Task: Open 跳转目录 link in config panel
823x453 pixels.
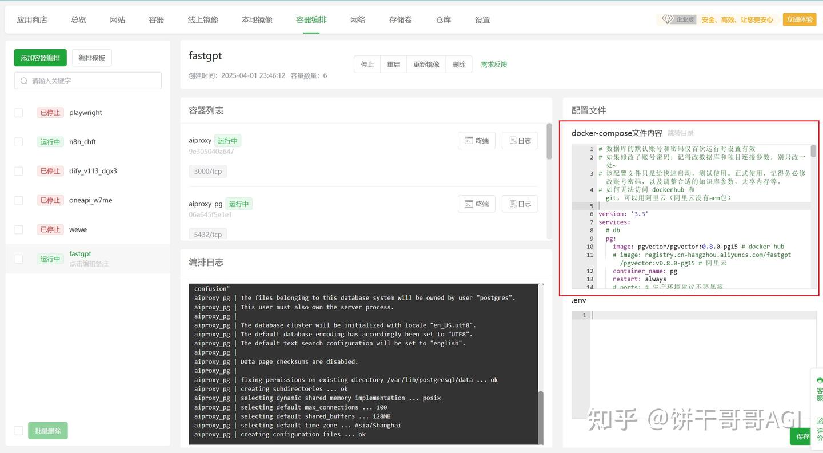Action: point(681,133)
